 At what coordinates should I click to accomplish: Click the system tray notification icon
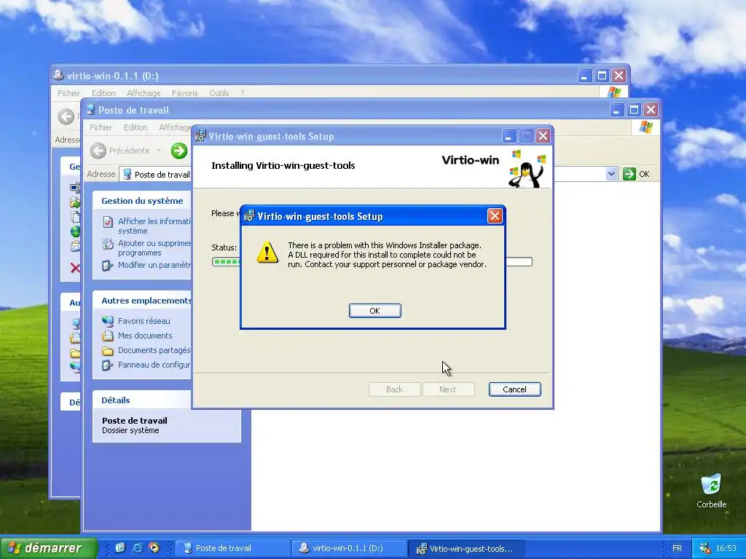tap(705, 548)
